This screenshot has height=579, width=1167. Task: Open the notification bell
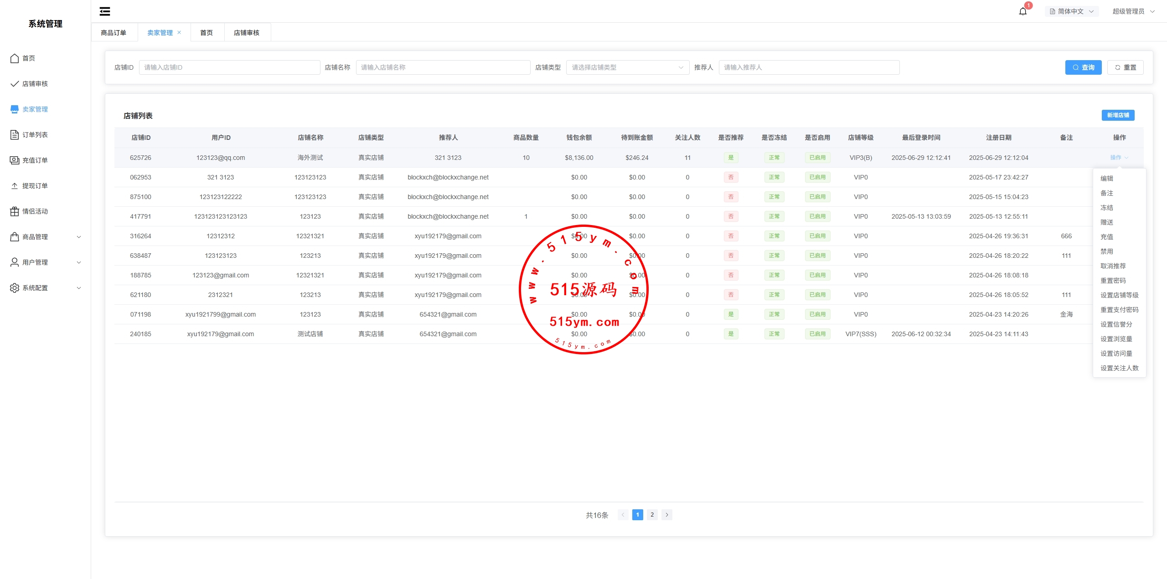1023,11
